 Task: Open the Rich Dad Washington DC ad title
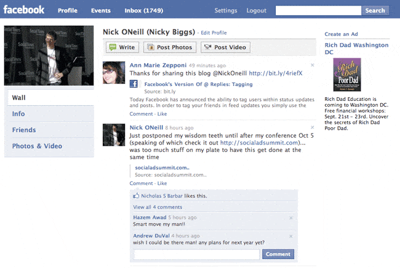pos(356,49)
